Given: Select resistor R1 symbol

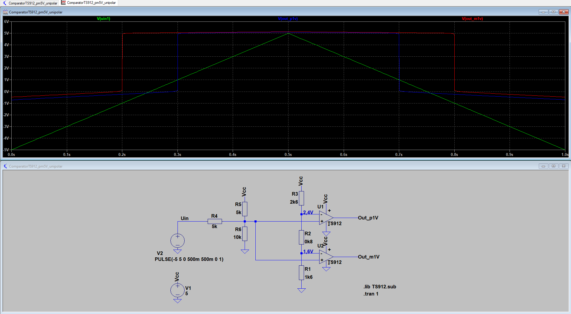Looking at the screenshot, I should [x=301, y=273].
